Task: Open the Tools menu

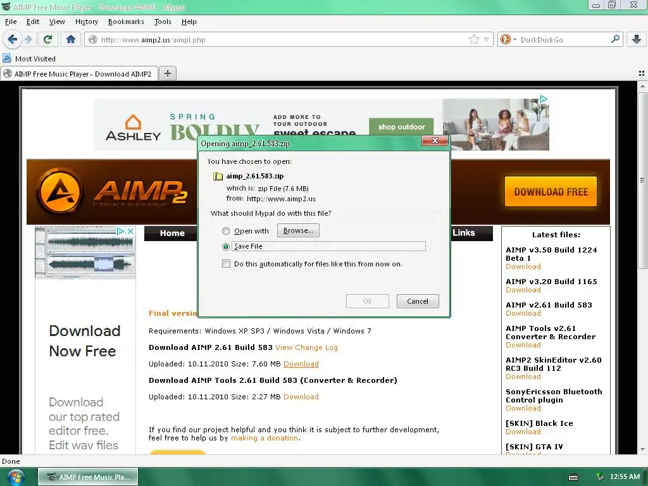Action: pyautogui.click(x=163, y=22)
